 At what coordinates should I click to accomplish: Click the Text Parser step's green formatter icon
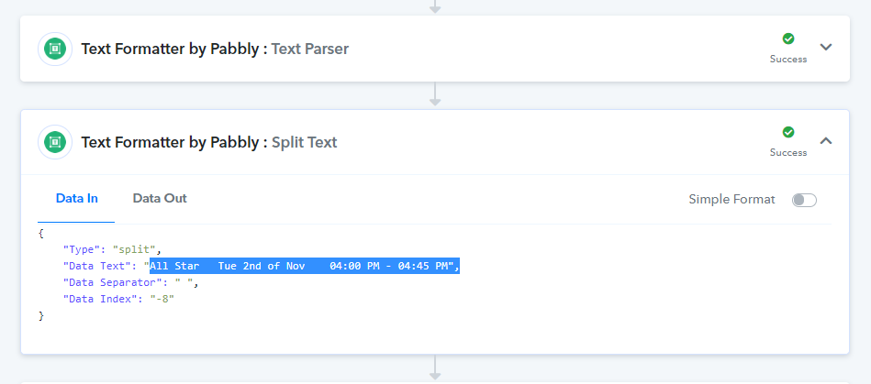coord(55,49)
